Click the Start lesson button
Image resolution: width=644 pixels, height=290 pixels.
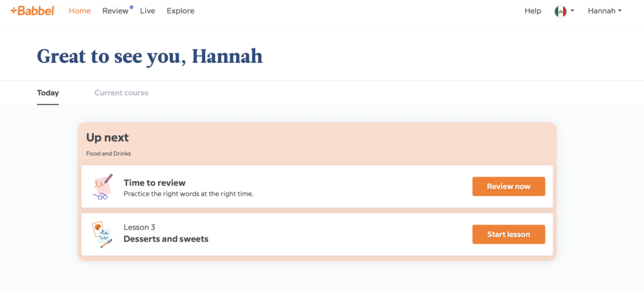point(508,235)
